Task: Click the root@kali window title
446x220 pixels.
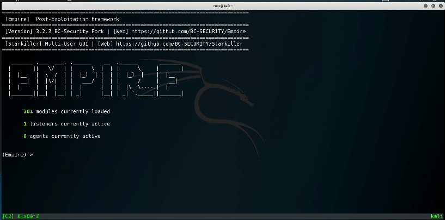Action: pos(223,5)
